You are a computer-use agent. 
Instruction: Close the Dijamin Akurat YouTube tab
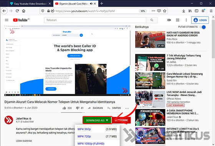click(x=95, y=4)
